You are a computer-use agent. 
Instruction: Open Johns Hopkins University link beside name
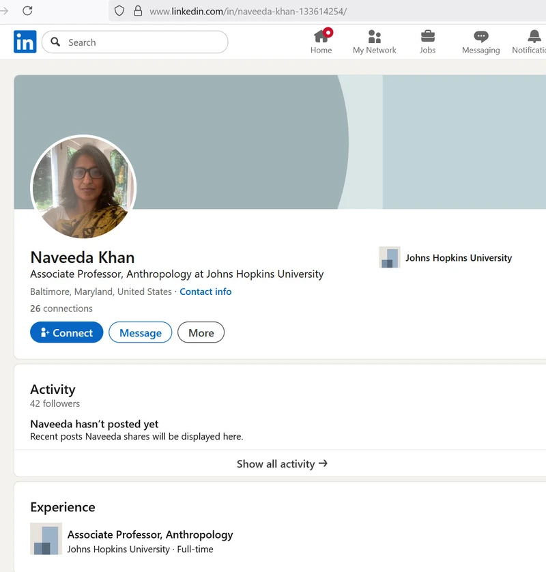tap(459, 258)
